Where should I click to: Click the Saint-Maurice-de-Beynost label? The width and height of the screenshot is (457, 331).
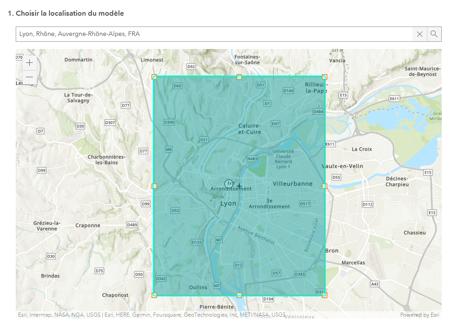422,71
